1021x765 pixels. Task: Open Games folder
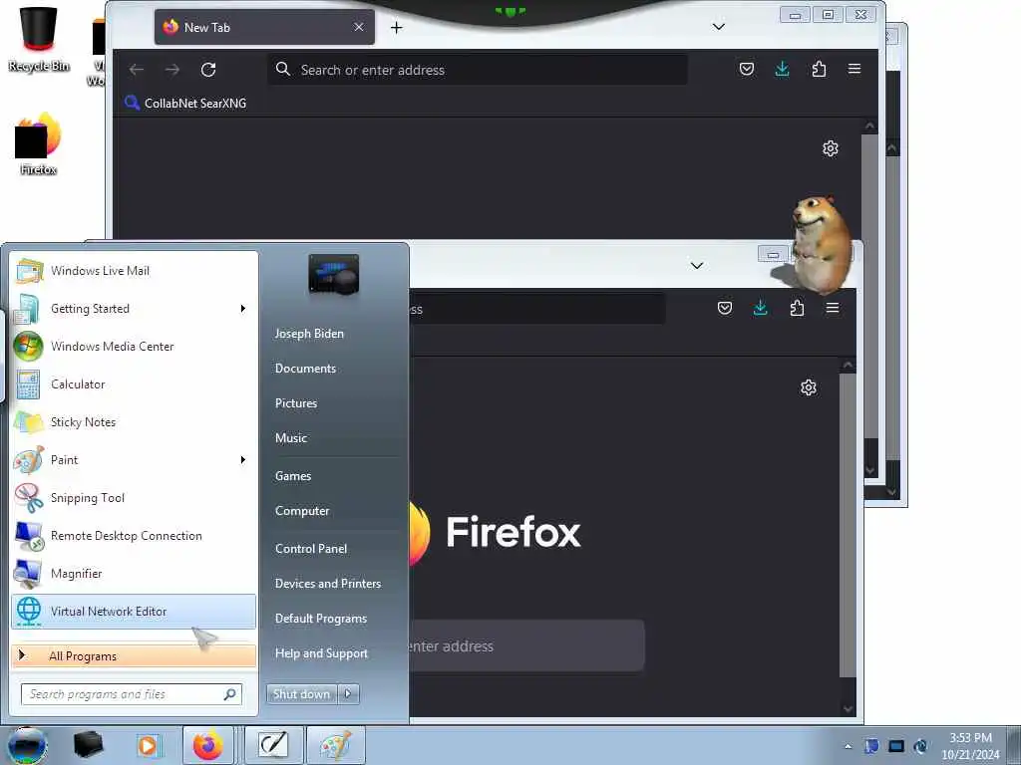(x=293, y=475)
